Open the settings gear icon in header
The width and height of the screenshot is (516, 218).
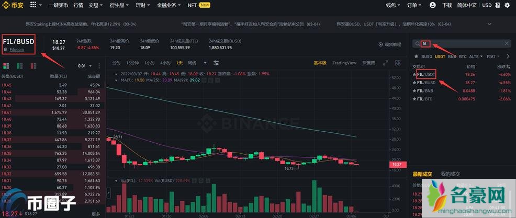point(507,5)
